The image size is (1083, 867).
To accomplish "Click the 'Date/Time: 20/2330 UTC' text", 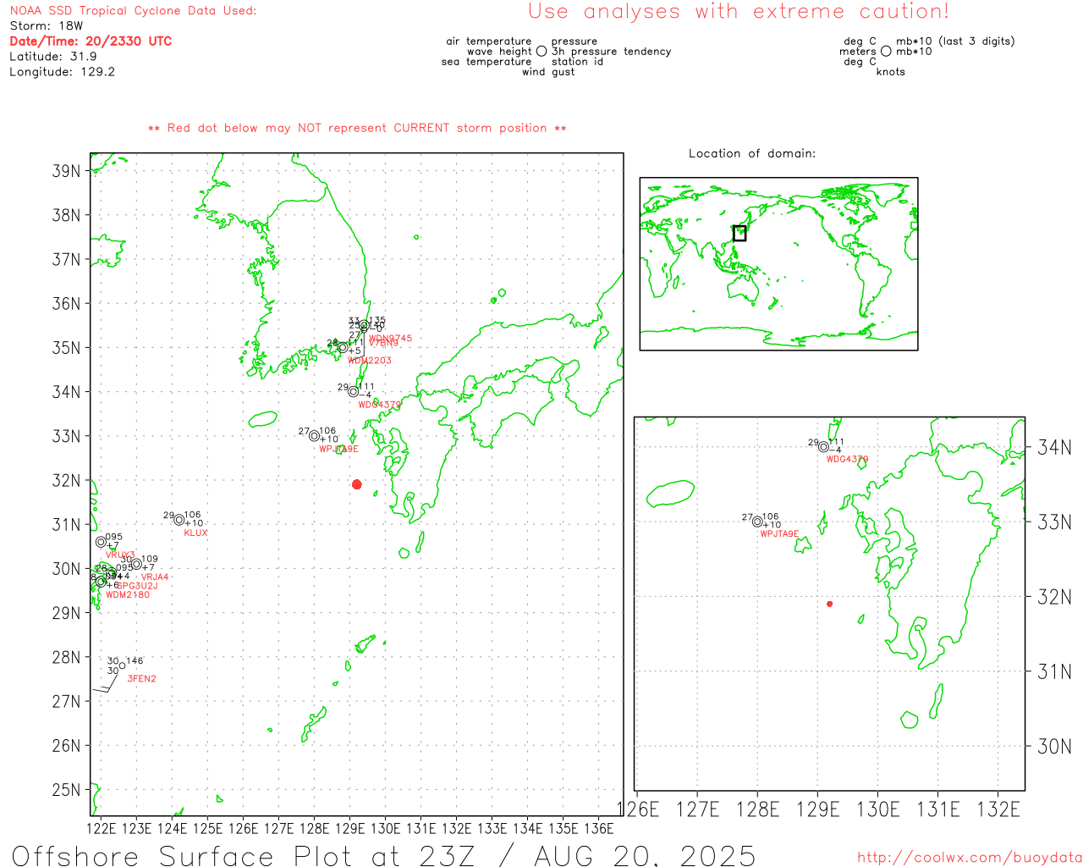I will click(x=91, y=41).
